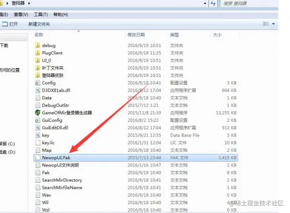Screen dimensions: 290x213
Task: Select the NewopUI文件说明 document icon
Action: point(38,165)
